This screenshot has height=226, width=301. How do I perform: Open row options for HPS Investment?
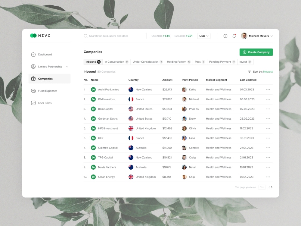point(268,128)
